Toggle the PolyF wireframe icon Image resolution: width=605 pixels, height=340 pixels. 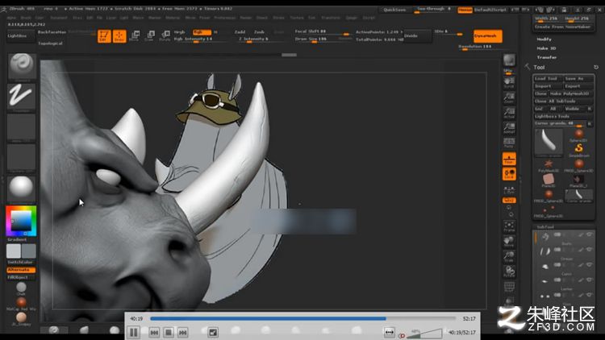click(509, 287)
